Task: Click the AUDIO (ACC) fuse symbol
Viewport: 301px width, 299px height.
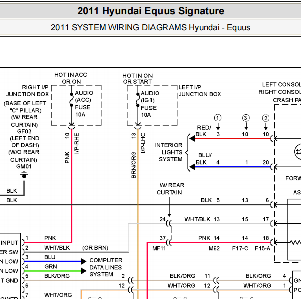Action: (x=71, y=100)
